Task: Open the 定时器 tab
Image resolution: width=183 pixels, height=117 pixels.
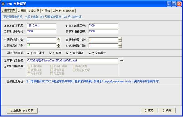Action: click(34, 11)
